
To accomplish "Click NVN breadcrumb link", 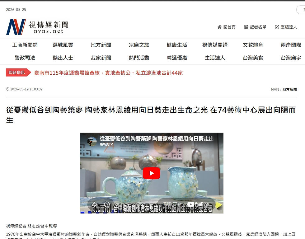I will 274,89.
